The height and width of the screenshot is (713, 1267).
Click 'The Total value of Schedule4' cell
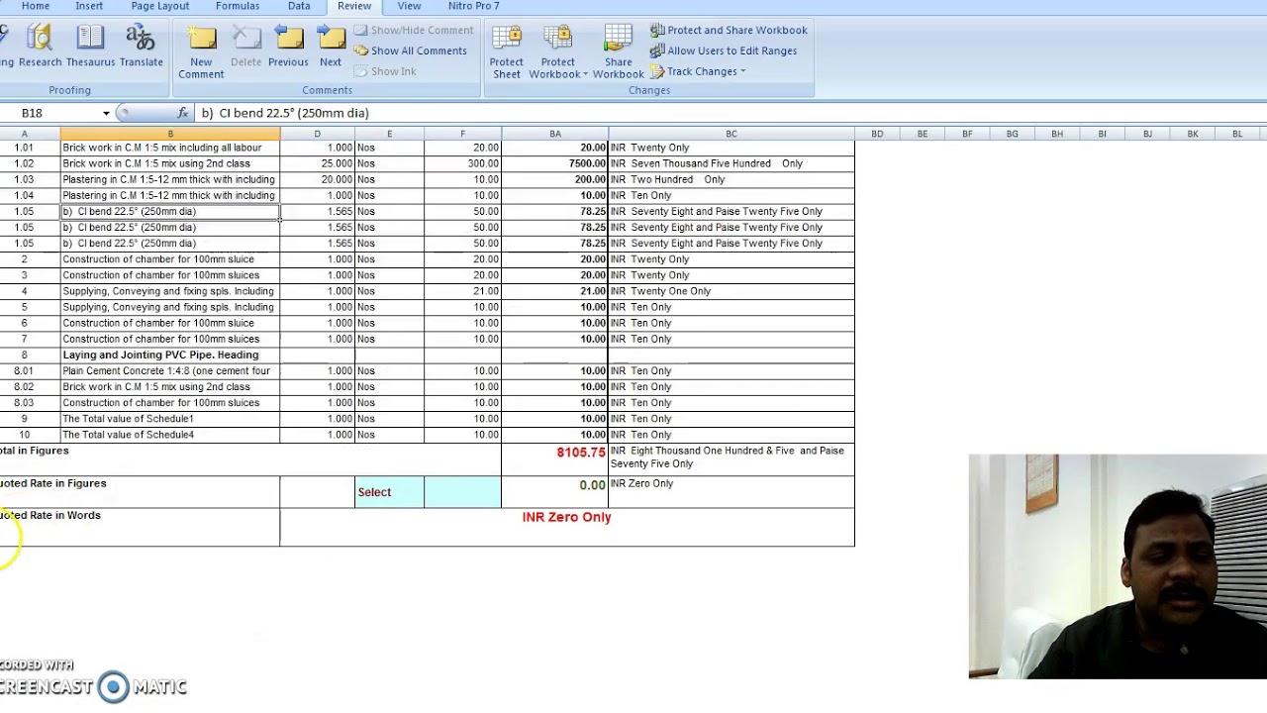170,435
